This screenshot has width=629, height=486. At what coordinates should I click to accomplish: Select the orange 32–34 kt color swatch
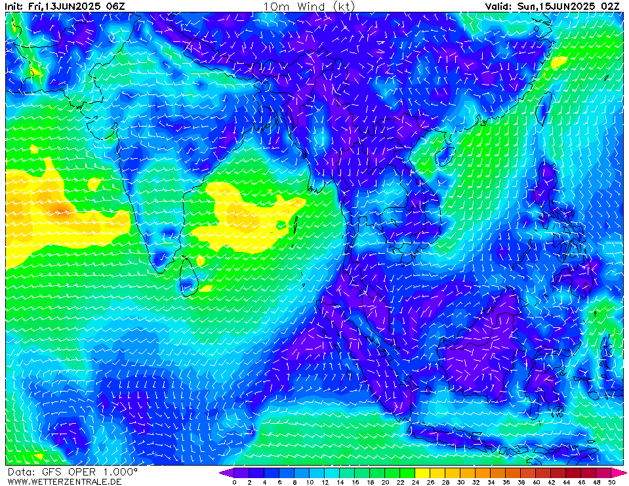[x=483, y=473]
